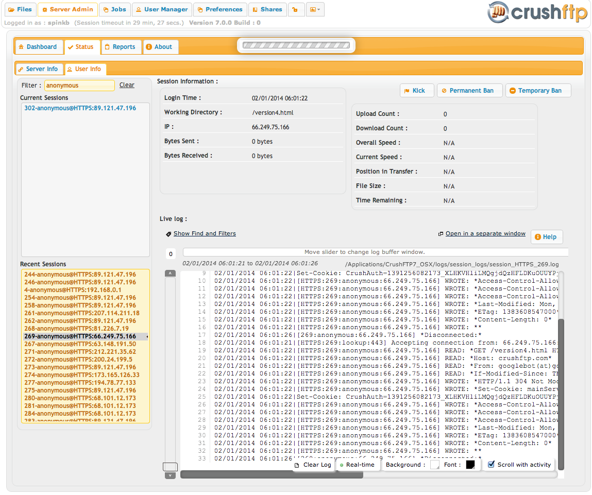Screen dimensions: 592x495
Task: Switch to the Reports tab
Action: pyautogui.click(x=121, y=46)
